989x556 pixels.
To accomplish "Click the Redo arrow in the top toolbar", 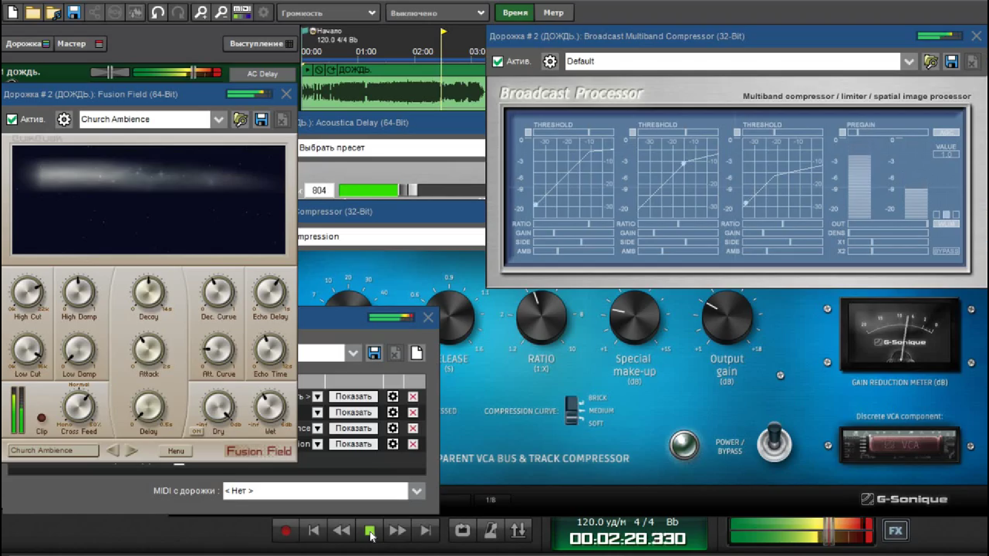I will 178,12.
